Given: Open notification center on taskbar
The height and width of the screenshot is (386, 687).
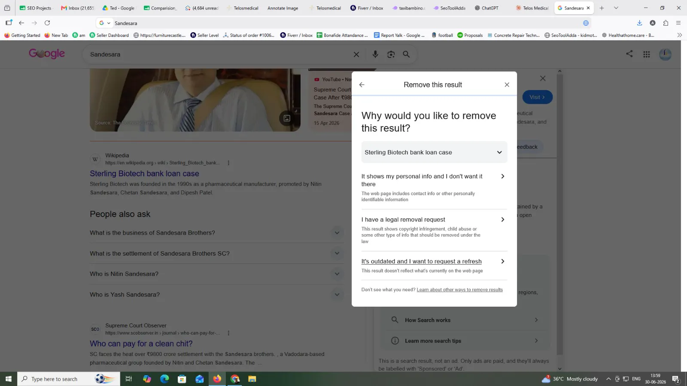Looking at the screenshot, I should pyautogui.click(x=676, y=379).
